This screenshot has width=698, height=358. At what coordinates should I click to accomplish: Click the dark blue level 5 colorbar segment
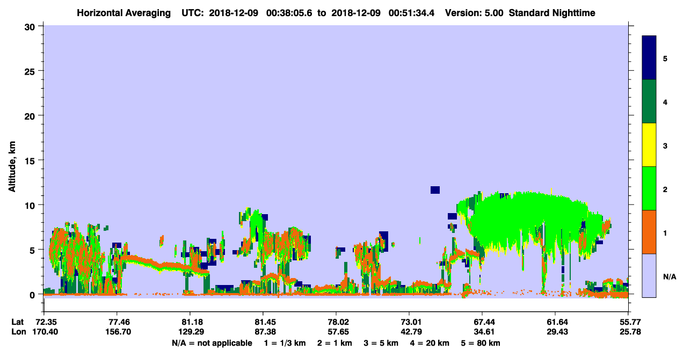(649, 57)
